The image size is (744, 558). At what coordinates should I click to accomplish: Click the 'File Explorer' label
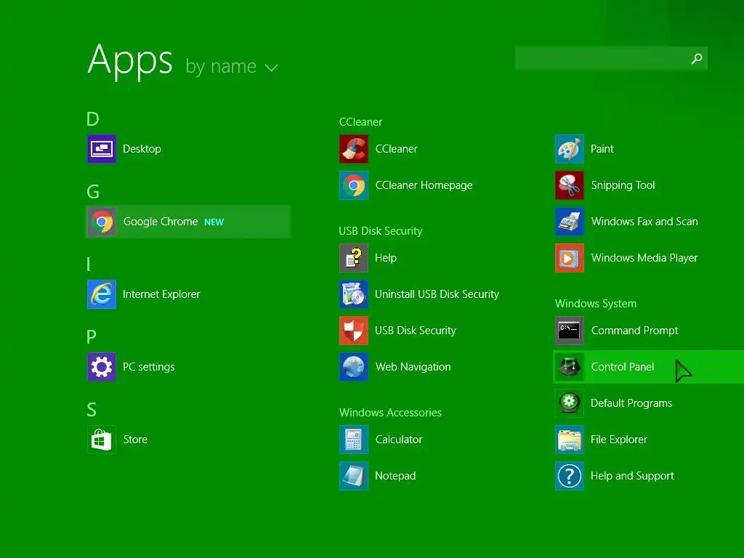pos(619,440)
